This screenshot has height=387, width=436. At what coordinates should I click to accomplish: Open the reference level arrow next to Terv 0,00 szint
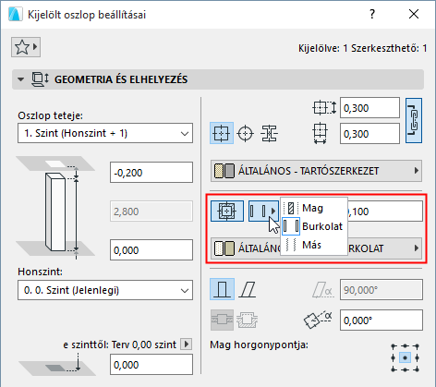pos(186,344)
